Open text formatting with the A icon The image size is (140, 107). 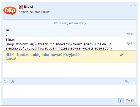pyautogui.click(x=13, y=81)
